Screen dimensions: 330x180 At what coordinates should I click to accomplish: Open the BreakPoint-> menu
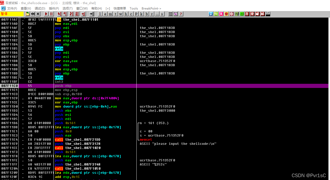151,9
